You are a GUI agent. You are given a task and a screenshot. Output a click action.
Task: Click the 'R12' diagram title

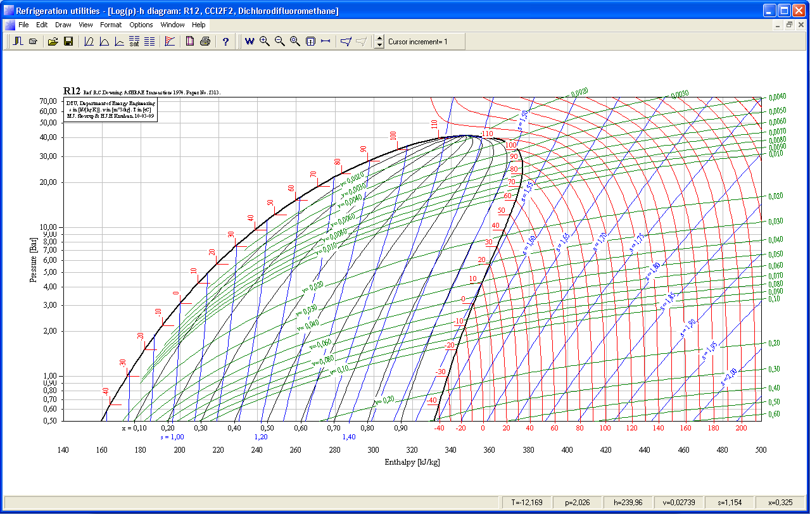tap(72, 91)
